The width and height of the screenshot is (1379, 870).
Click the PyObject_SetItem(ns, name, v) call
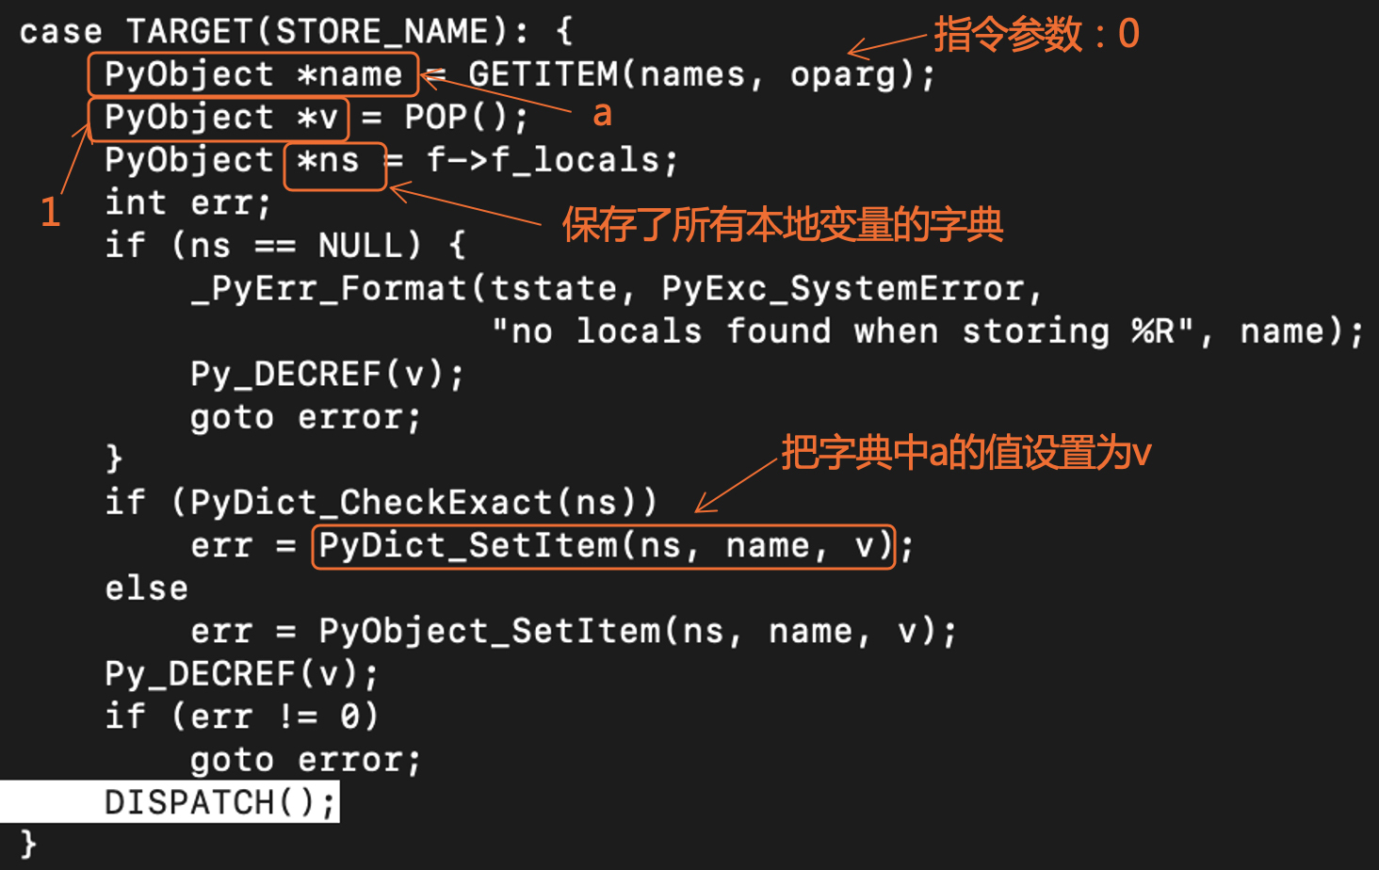click(x=637, y=632)
